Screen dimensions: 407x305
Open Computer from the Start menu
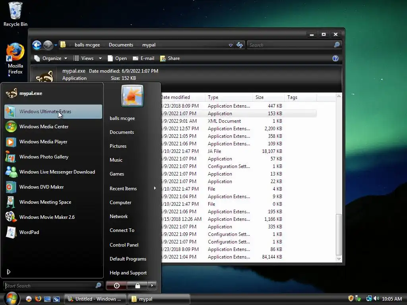tap(120, 203)
